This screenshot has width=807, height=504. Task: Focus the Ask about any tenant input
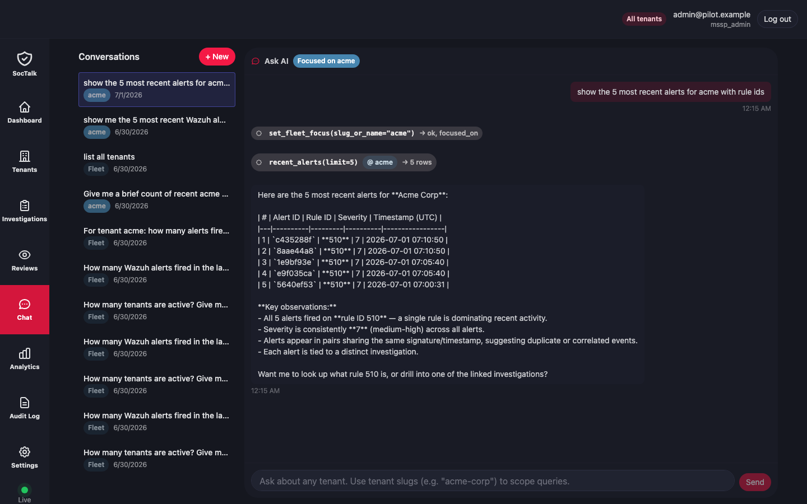click(x=493, y=481)
